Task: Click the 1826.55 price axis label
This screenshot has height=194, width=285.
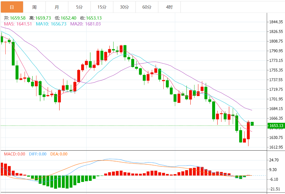Action: tap(276, 32)
